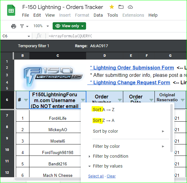The width and height of the screenshot is (187, 183).
Task: Open filter icon in Original Reservation header
Action: tap(183, 100)
